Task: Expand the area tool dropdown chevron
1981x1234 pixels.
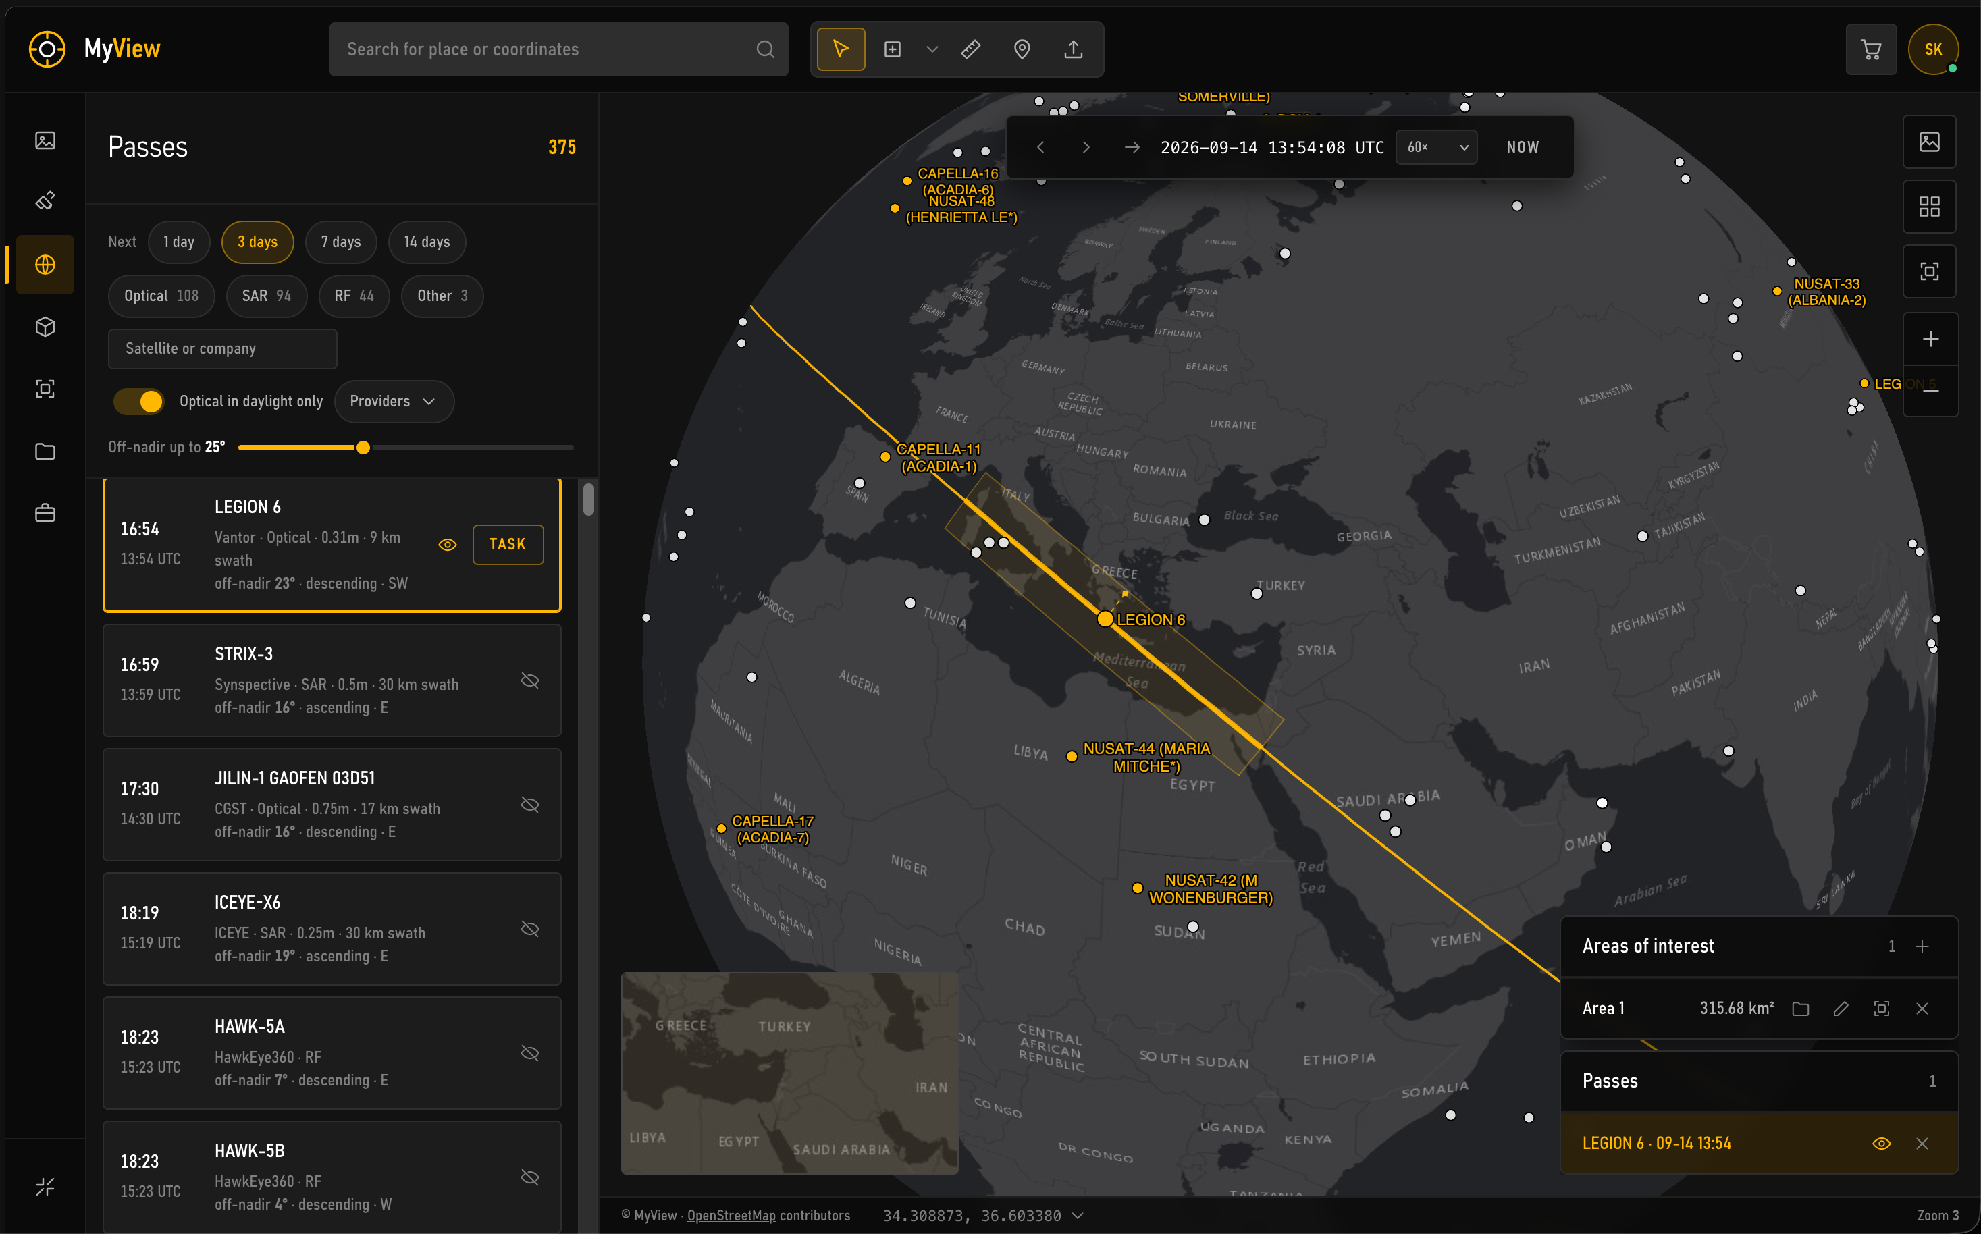Action: click(931, 49)
